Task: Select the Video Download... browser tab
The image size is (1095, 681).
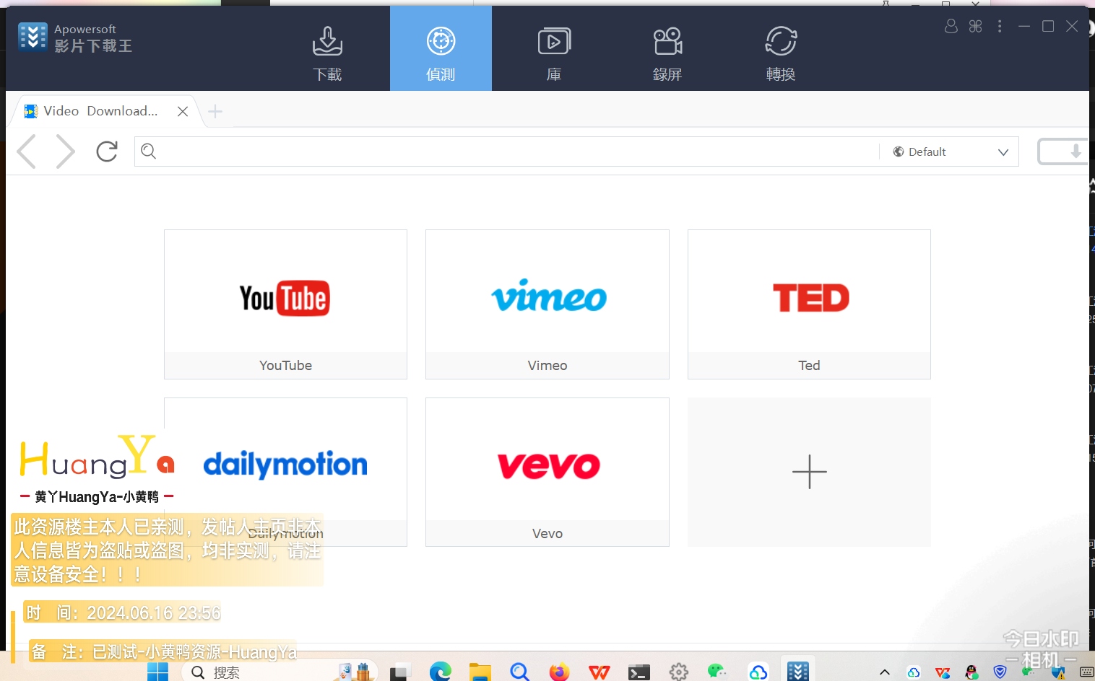Action: 100,111
